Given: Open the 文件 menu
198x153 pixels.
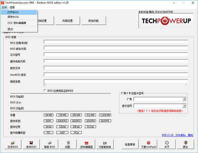Looking at the screenshot, I should (4, 8).
